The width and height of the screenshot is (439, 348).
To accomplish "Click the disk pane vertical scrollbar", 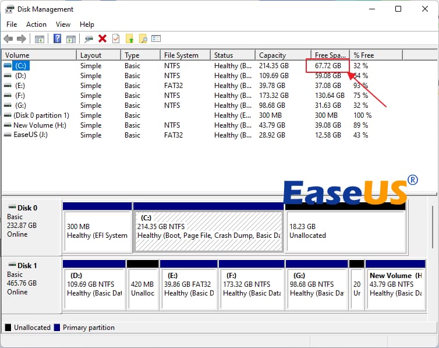I will coord(432,233).
